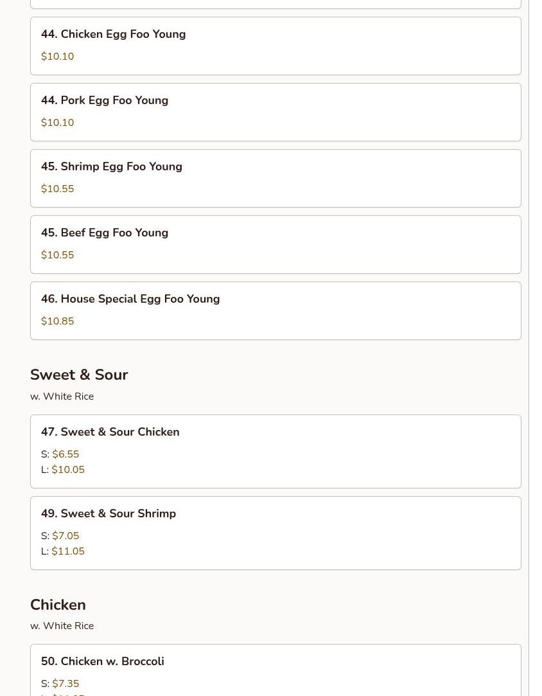Open the 44. Chicken Egg Foo Young item

click(x=113, y=35)
